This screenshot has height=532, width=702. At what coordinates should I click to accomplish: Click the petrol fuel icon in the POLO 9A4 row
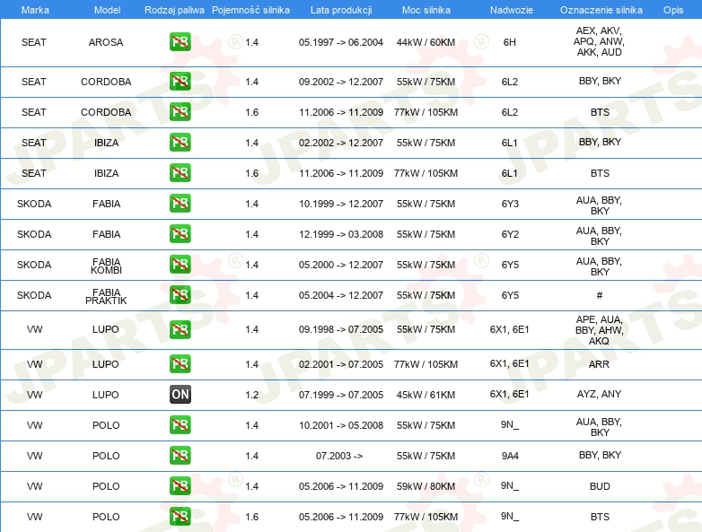click(x=180, y=456)
